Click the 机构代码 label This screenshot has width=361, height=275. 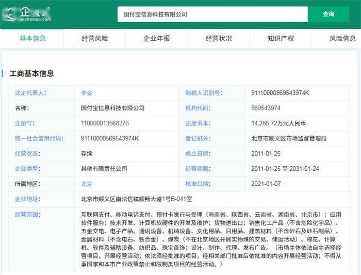pos(198,108)
